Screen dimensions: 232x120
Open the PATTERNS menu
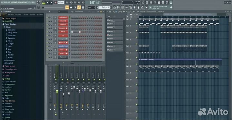pos(14,2)
